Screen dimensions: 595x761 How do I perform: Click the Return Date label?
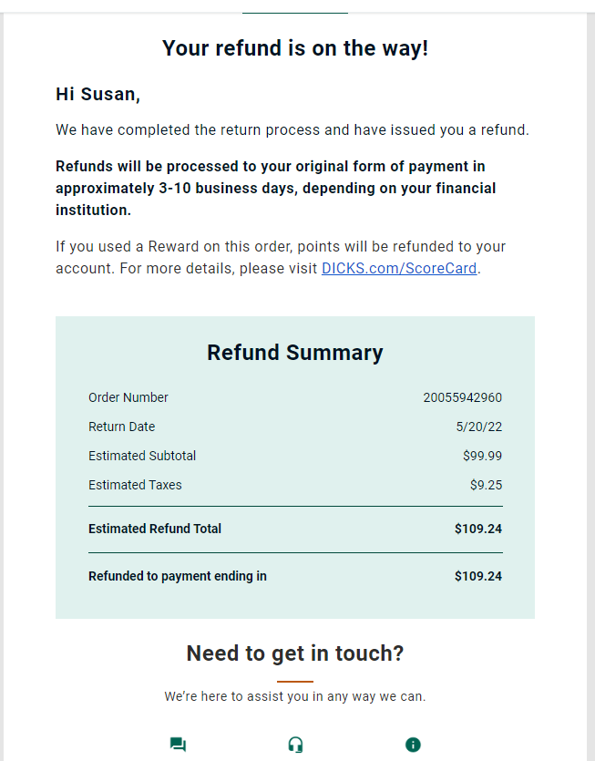122,427
